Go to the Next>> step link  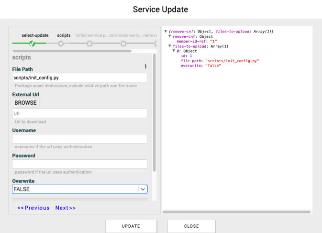66,208
